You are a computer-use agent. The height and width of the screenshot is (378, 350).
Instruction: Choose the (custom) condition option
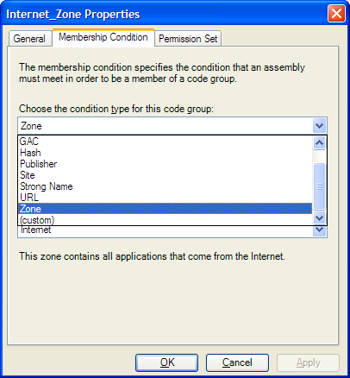tap(166, 220)
